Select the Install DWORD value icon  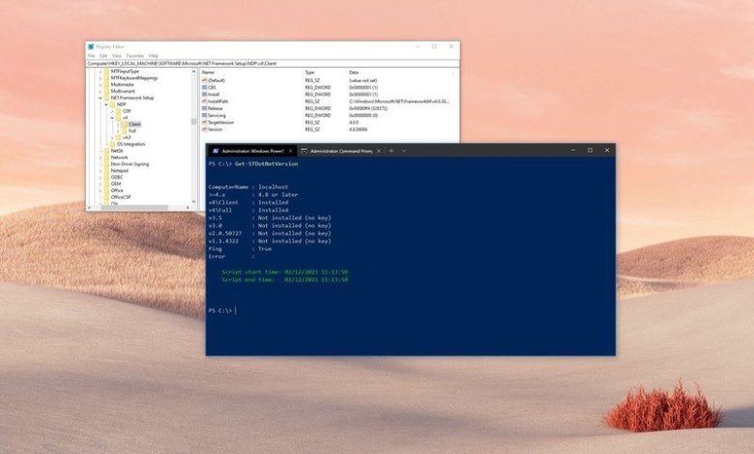point(204,95)
